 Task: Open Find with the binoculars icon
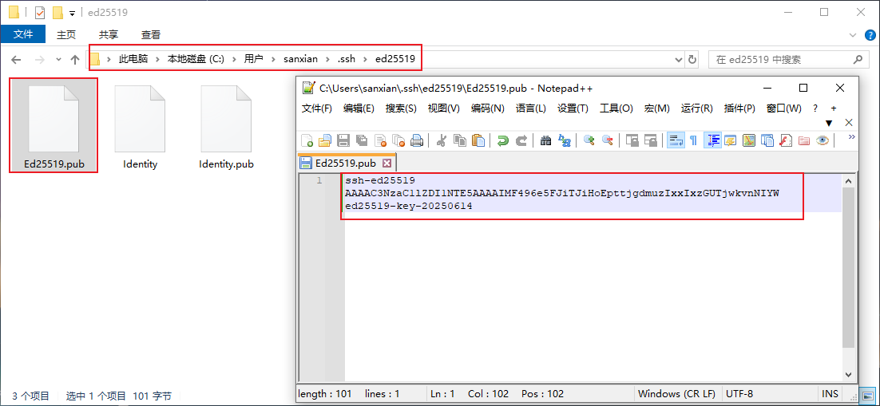pyautogui.click(x=545, y=140)
